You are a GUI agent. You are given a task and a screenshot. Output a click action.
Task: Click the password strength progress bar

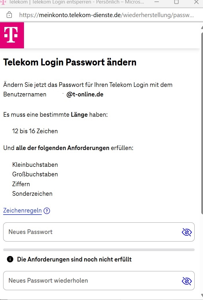[99, 250]
